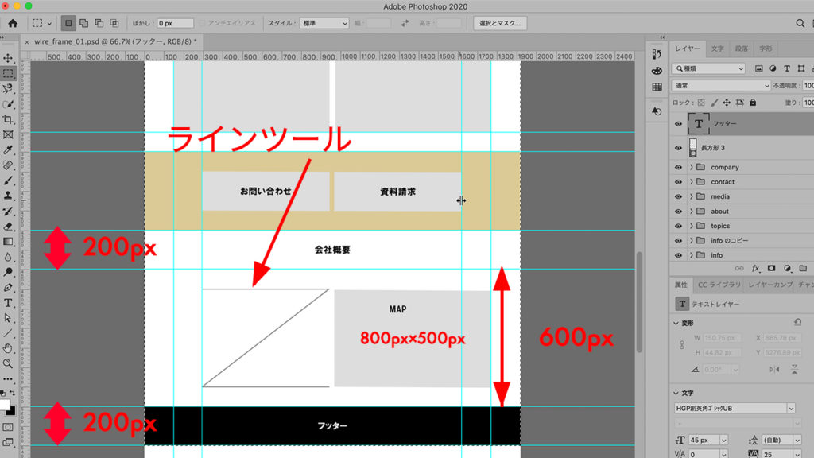Image resolution: width=814 pixels, height=458 pixels.
Task: Hide the media group
Action: click(x=678, y=197)
